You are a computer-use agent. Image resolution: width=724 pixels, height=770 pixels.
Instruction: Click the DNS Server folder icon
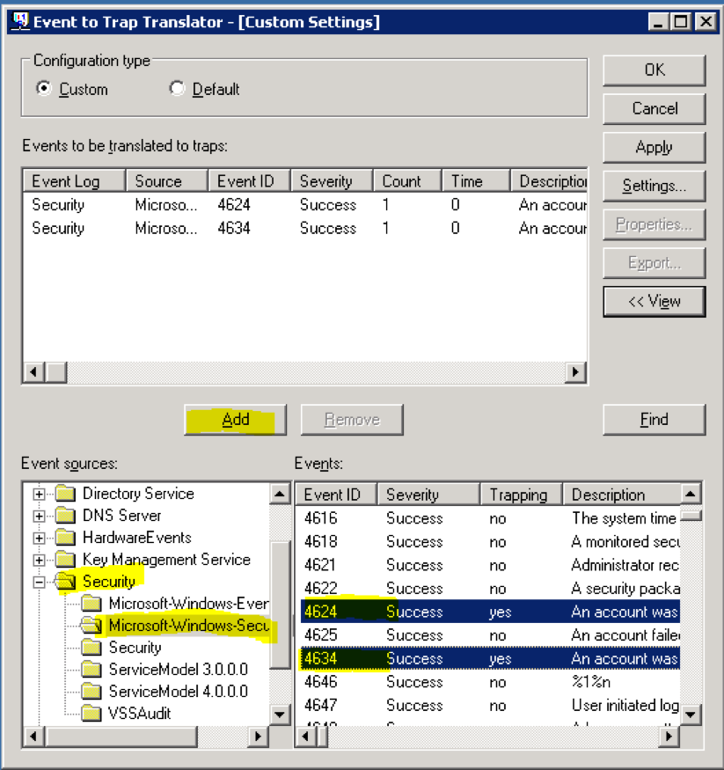point(65,516)
